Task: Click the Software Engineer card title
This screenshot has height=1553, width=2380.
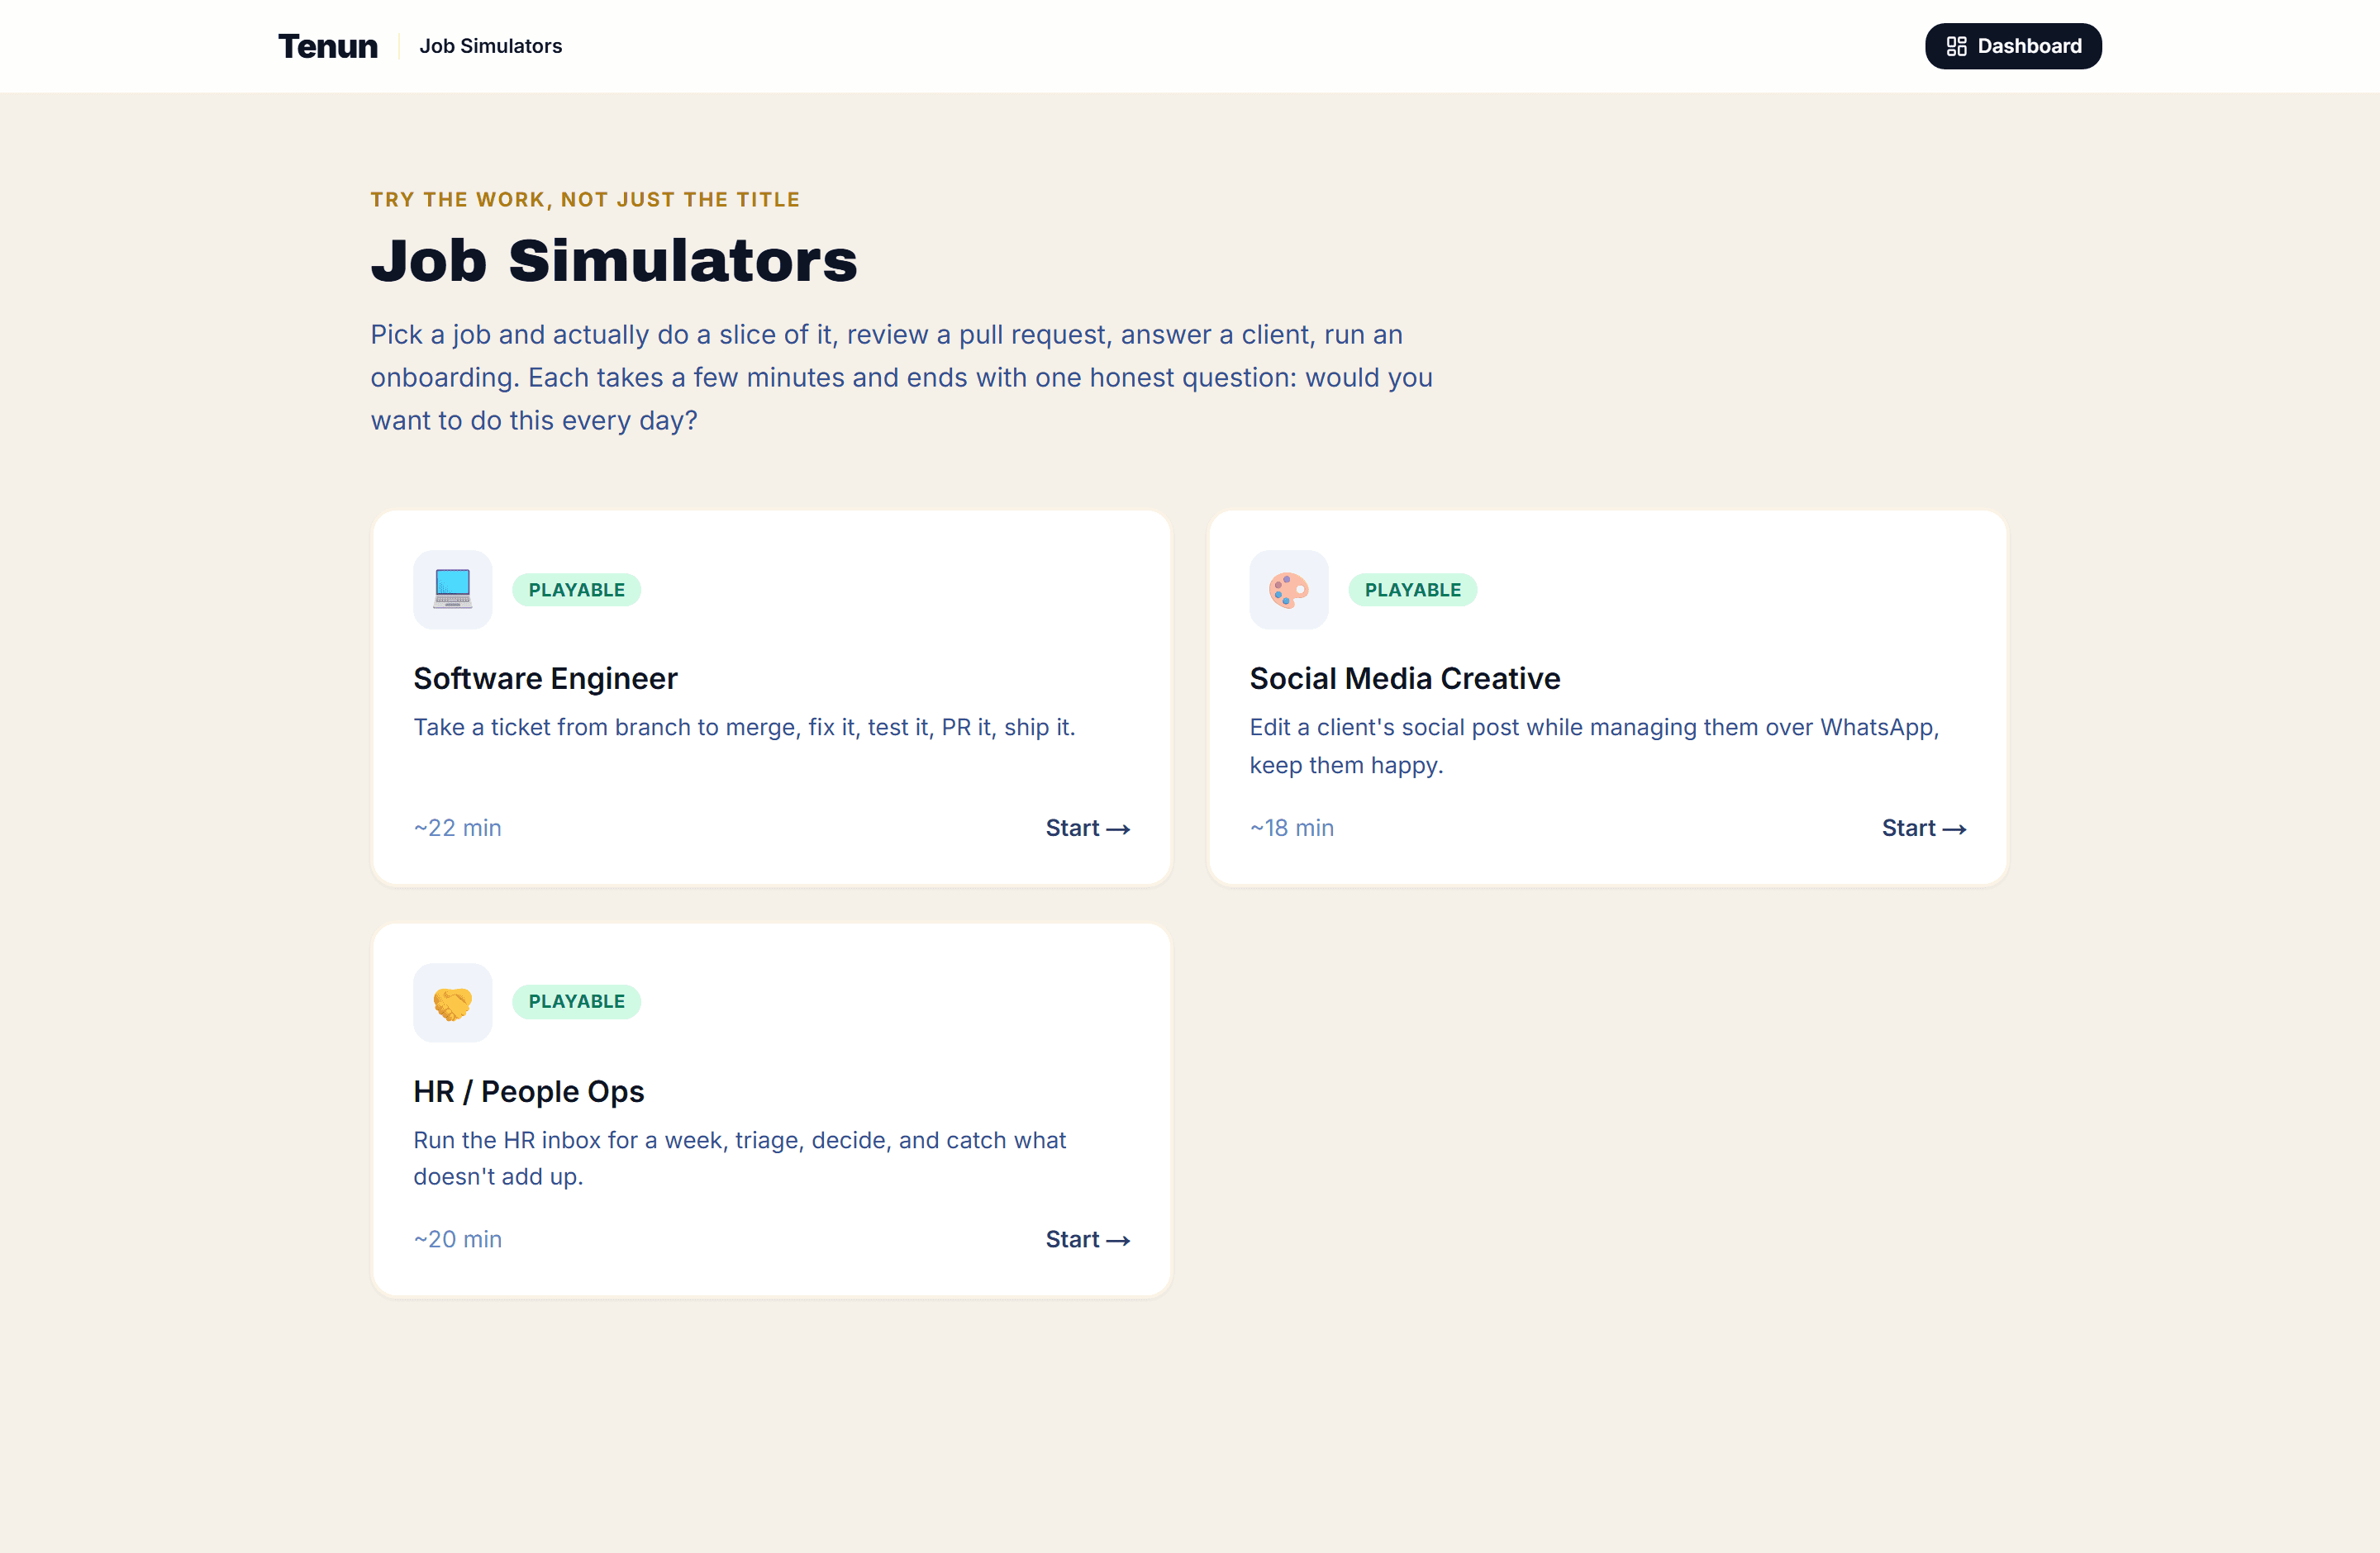Action: pyautogui.click(x=545, y=678)
